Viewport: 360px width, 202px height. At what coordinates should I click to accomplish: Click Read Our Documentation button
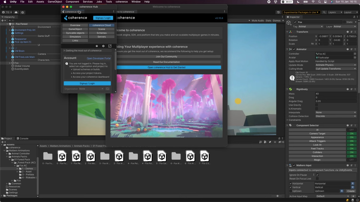pyautogui.click(x=166, y=62)
